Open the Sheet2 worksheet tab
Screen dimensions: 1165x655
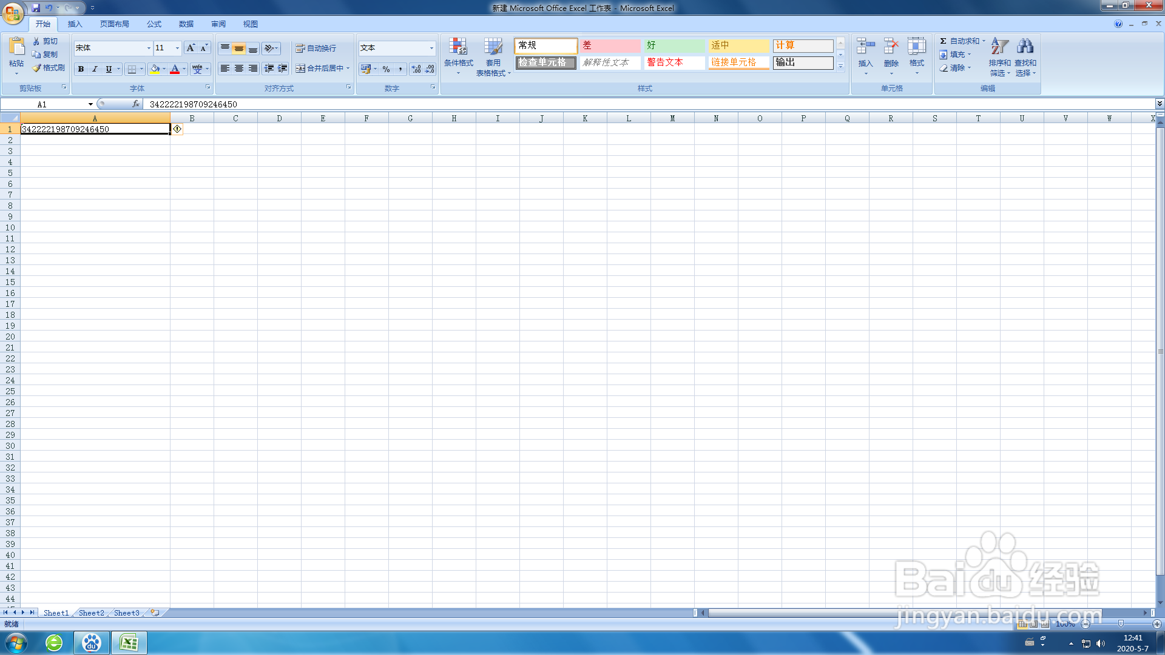pyautogui.click(x=91, y=613)
